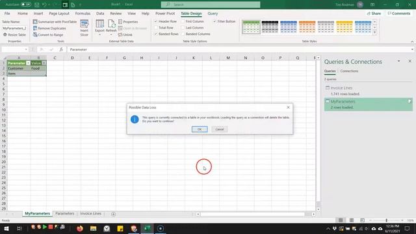Click the Comments button
The image size is (416, 234).
[x=398, y=13]
